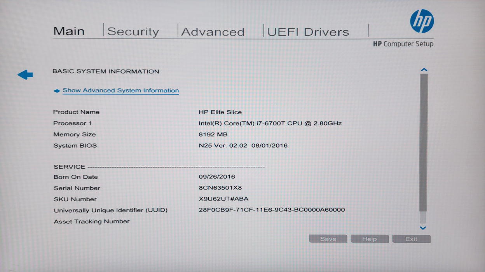This screenshot has height=272, width=485.
Task: Click the Save button
Action: point(328,239)
